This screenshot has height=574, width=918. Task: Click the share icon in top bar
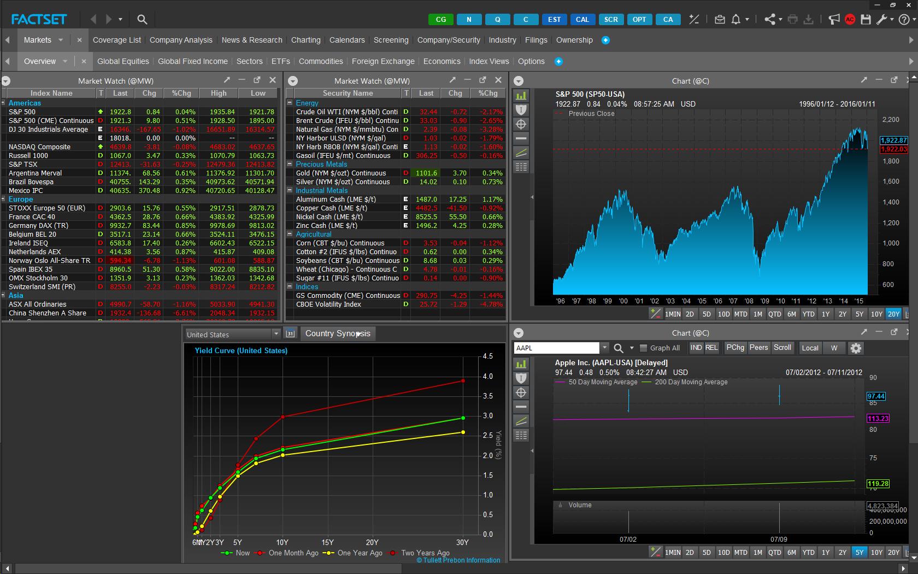point(769,19)
